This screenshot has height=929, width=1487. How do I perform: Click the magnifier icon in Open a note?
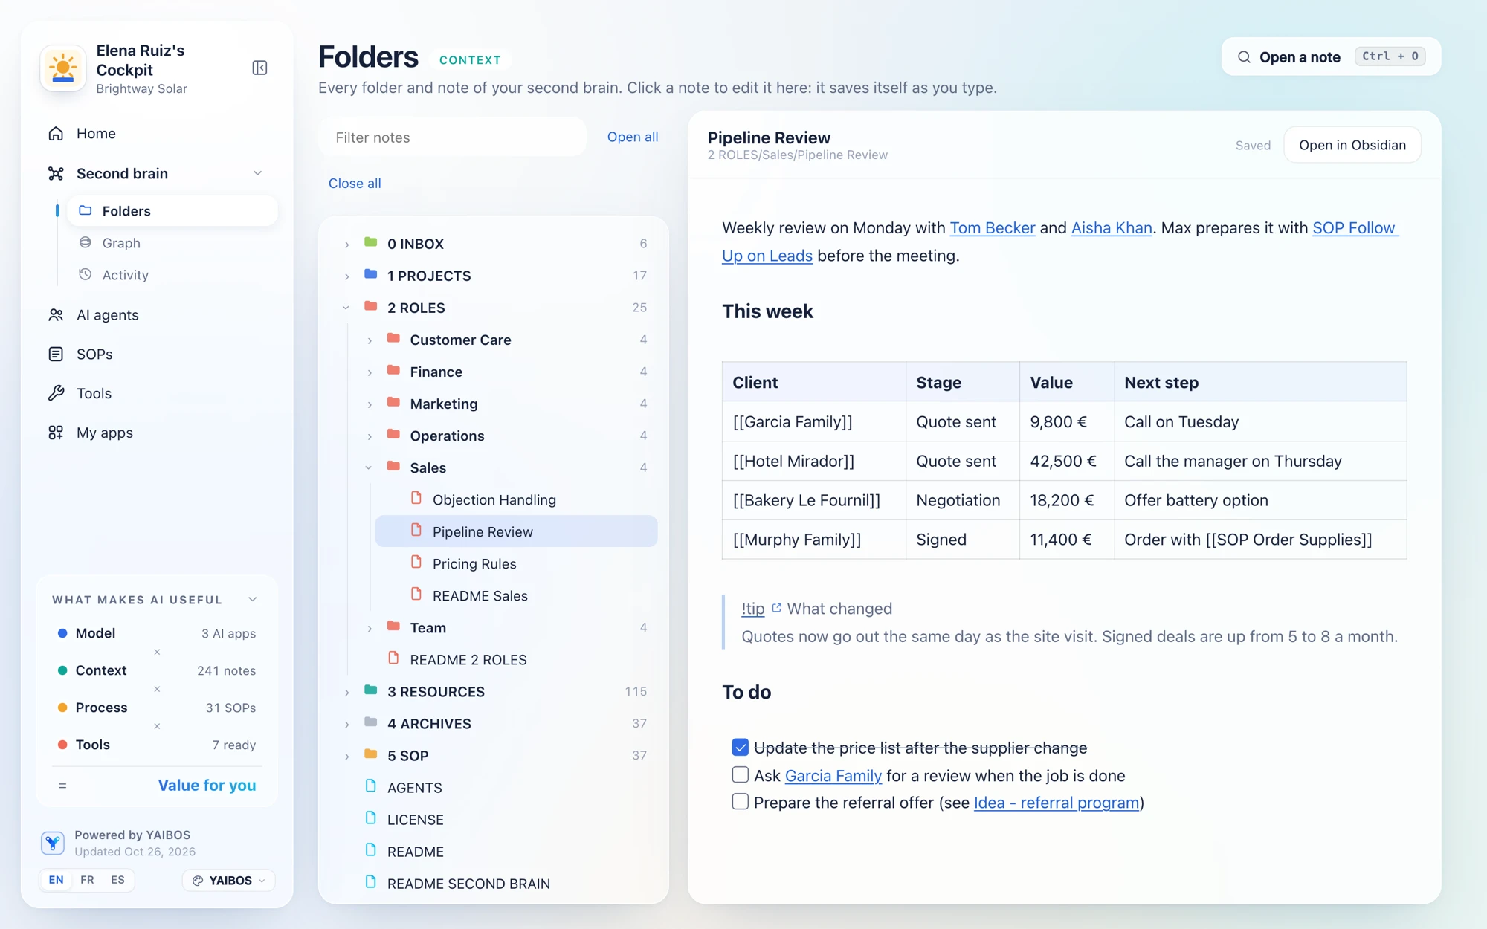click(x=1244, y=57)
